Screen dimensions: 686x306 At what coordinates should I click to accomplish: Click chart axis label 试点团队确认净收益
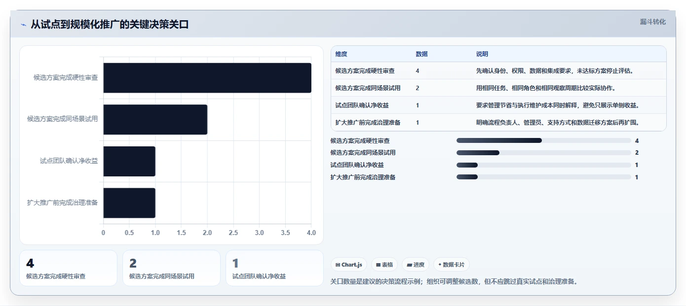(x=69, y=161)
